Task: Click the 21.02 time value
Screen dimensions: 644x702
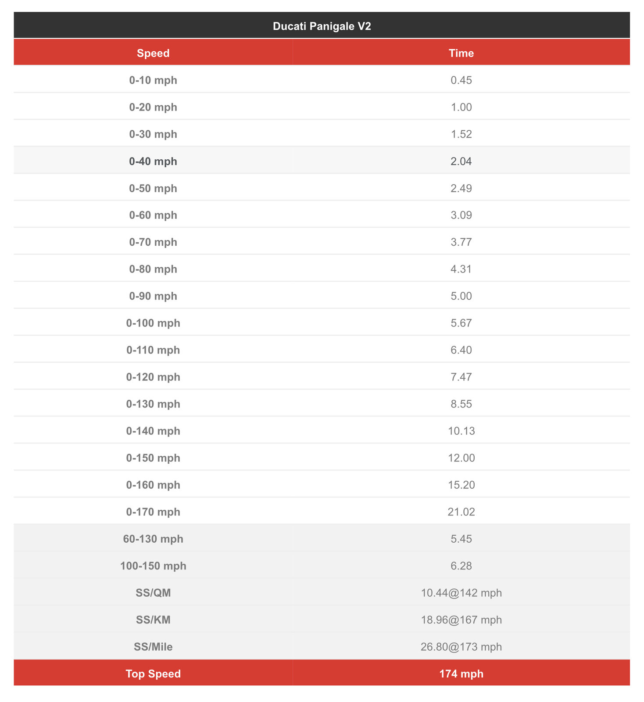Action: click(461, 512)
